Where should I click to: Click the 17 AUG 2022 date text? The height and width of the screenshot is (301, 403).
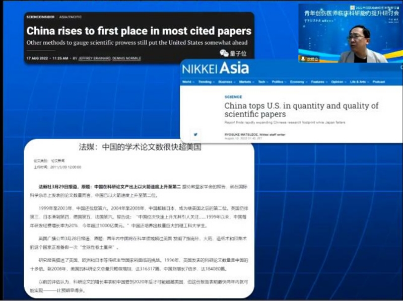37,58
